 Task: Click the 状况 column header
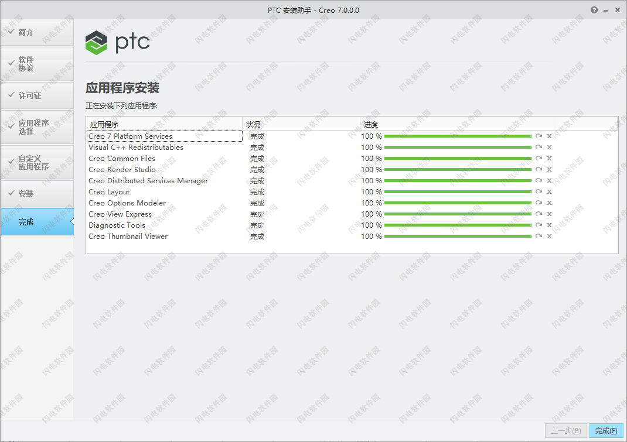[301, 124]
